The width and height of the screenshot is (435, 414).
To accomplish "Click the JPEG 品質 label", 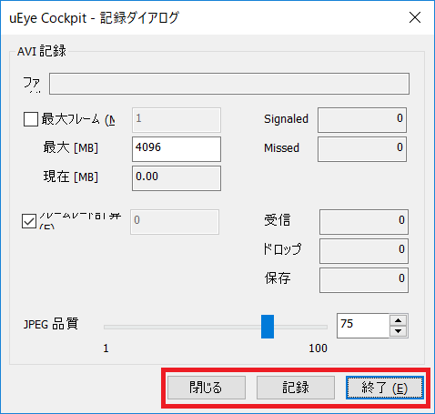I will 51,324.
